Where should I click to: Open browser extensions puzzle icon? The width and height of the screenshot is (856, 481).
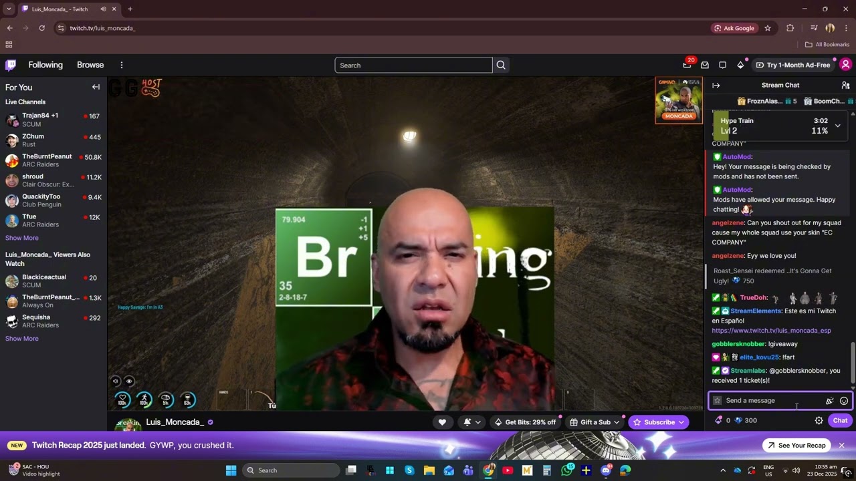click(x=790, y=28)
